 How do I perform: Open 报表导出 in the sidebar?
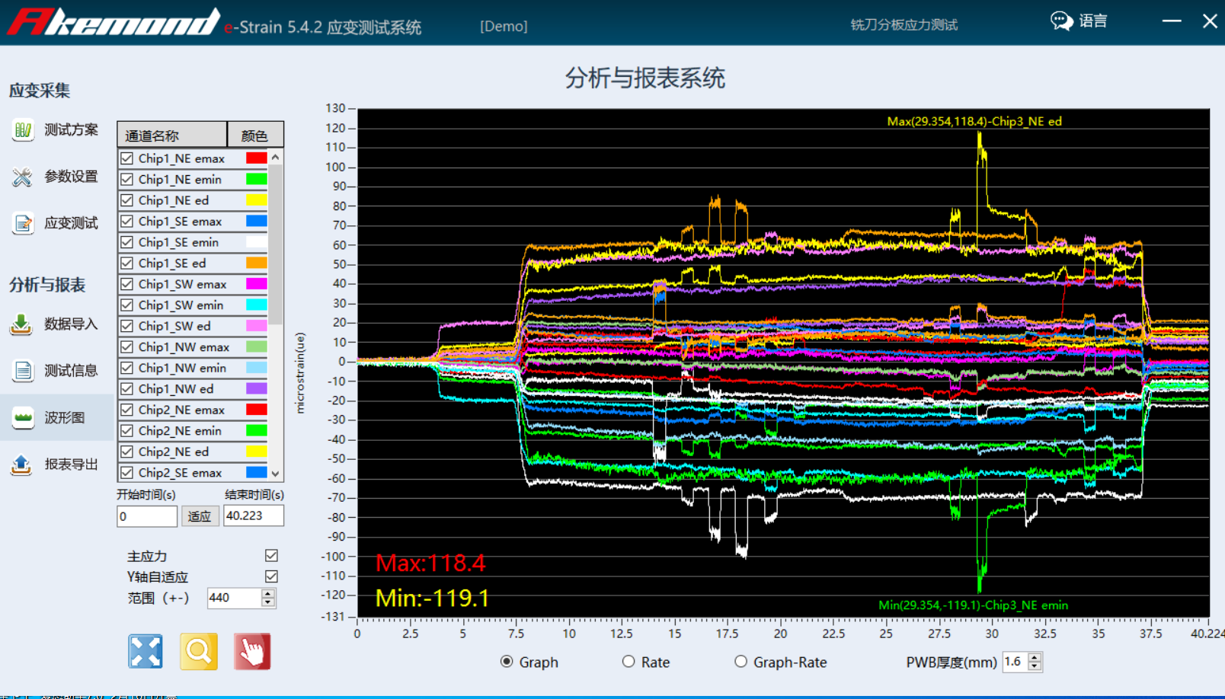(x=71, y=464)
